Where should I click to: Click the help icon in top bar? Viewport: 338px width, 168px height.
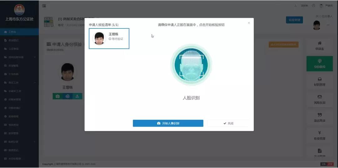(313, 6)
